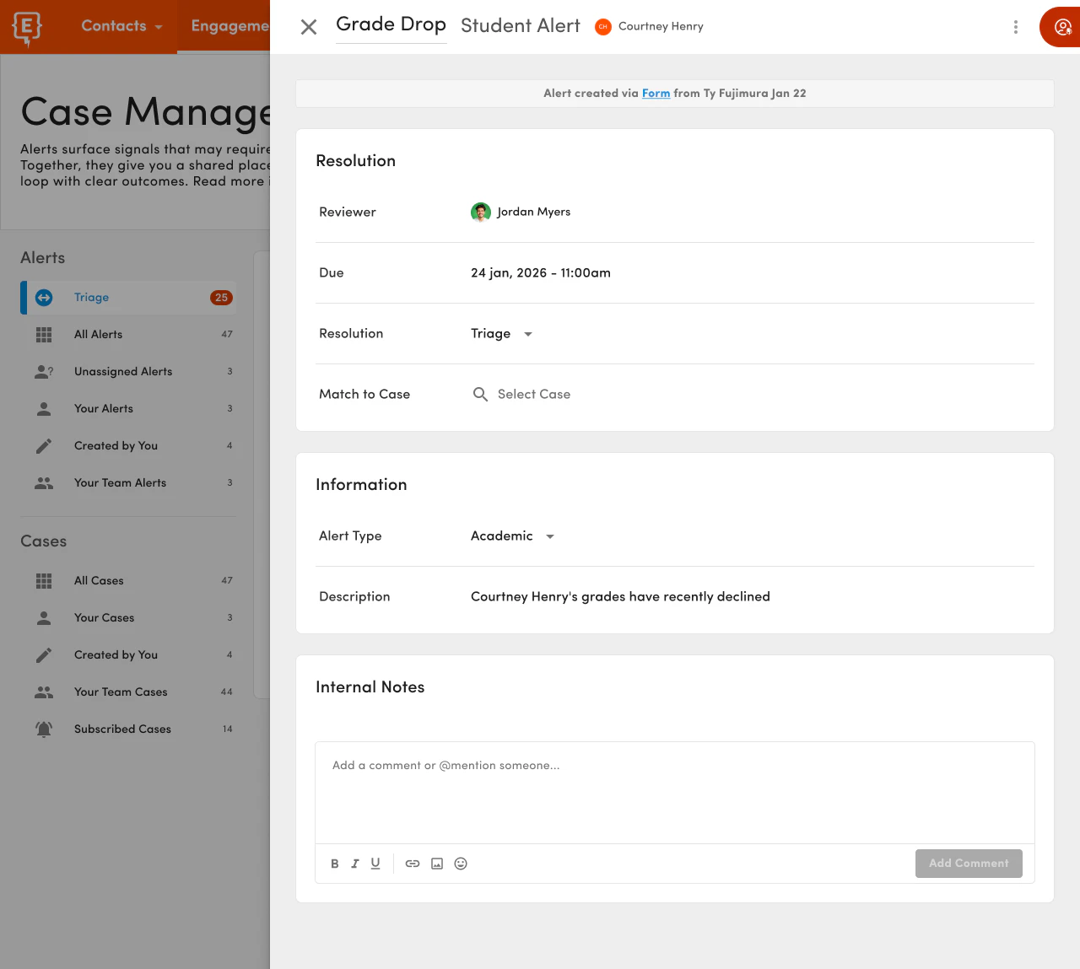
Task: Click the app logo in header
Action: pos(27,28)
